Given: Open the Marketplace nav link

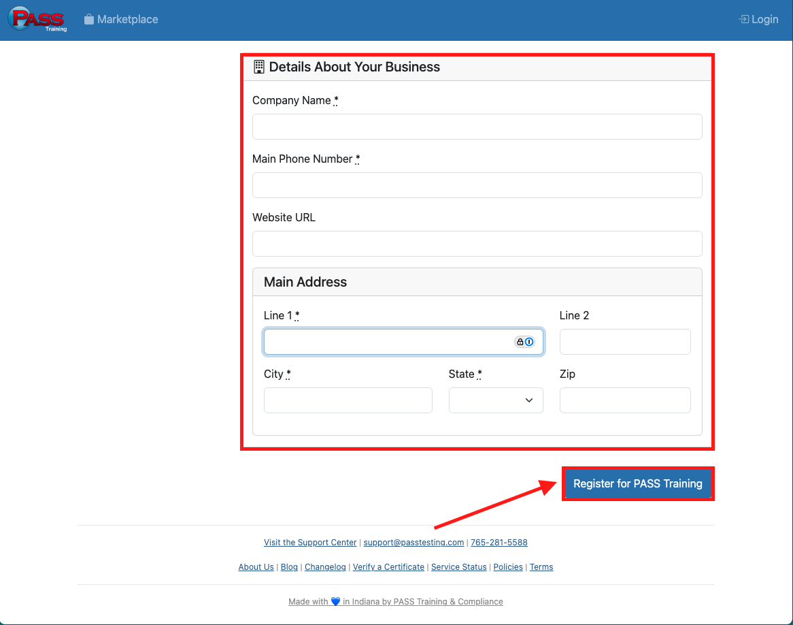Looking at the screenshot, I should (121, 19).
